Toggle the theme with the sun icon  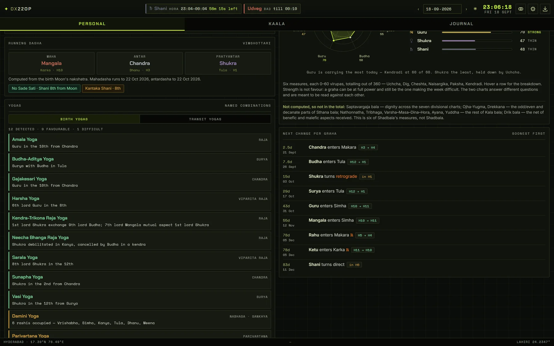(x=533, y=9)
